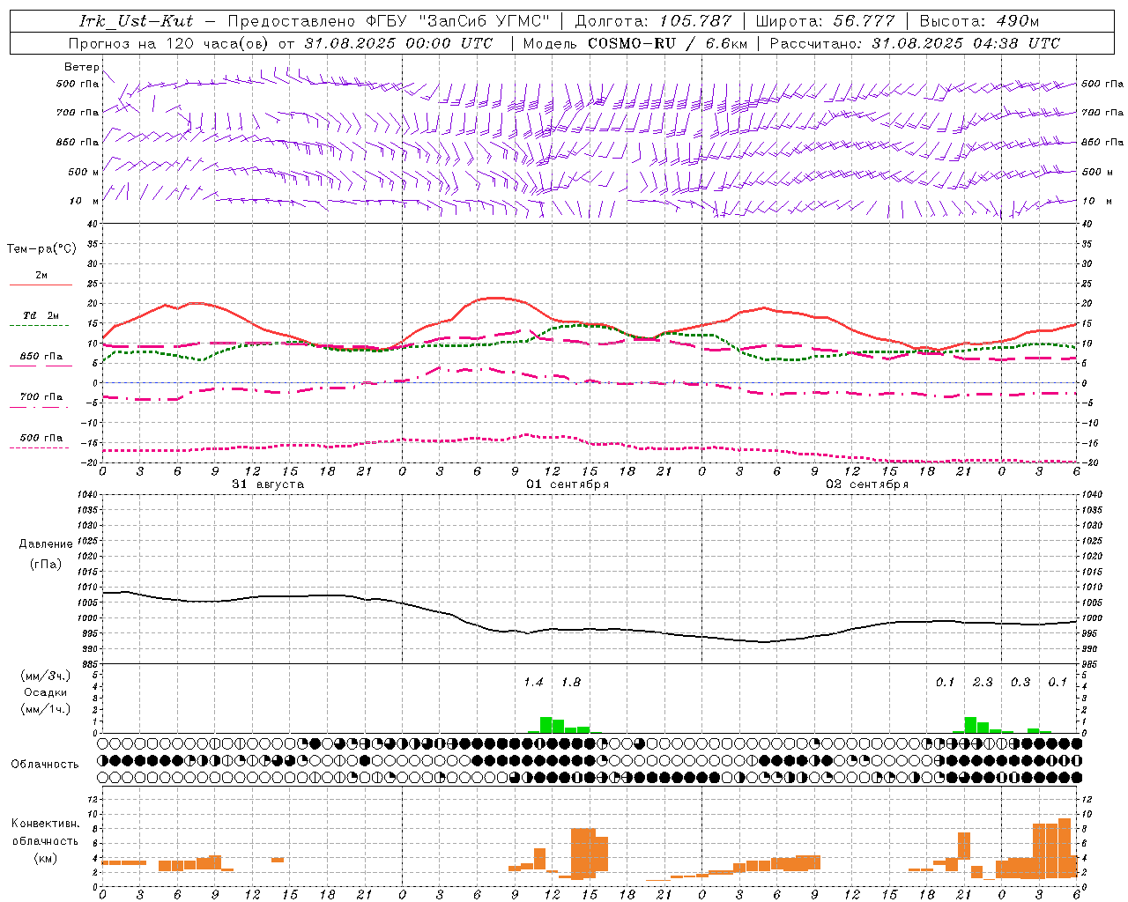The height and width of the screenshot is (902, 1128).
Task: Select the Давление pressure panel label
Action: tap(46, 544)
